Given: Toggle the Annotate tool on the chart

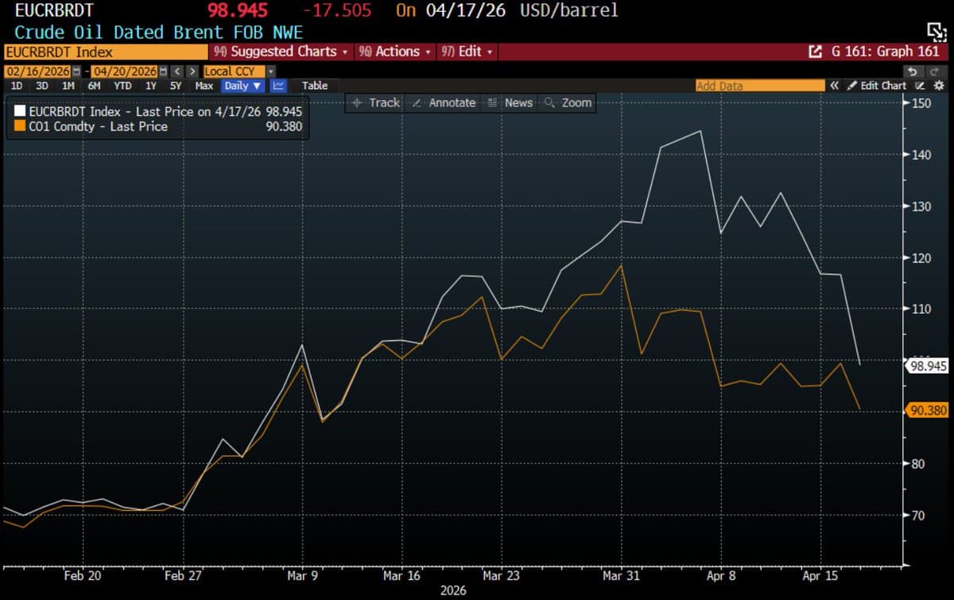Looking at the screenshot, I should (x=444, y=103).
